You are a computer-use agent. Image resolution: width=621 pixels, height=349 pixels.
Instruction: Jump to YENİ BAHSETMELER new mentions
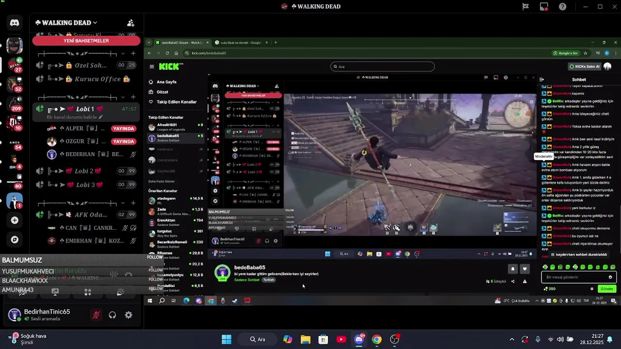pyautogui.click(x=86, y=41)
